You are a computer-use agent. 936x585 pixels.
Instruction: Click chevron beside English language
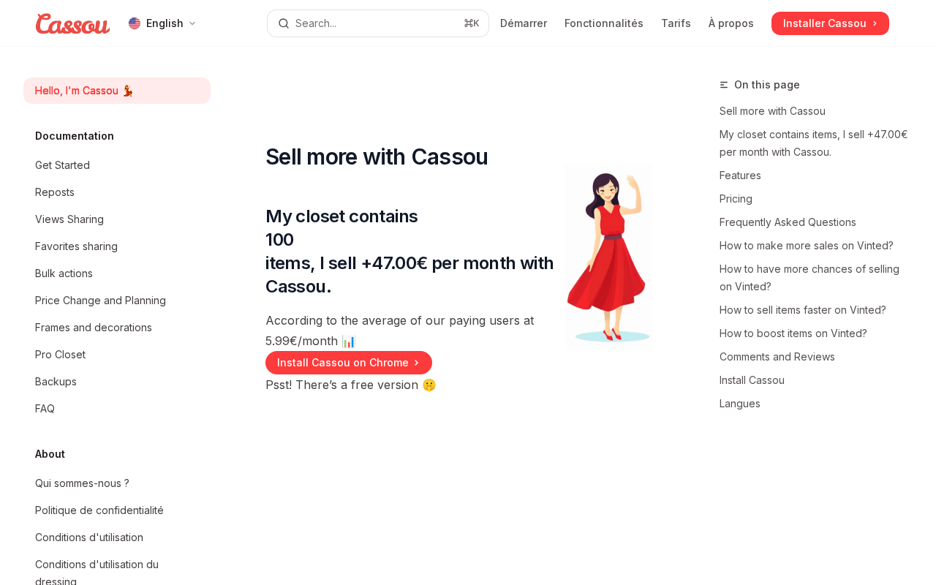(192, 23)
